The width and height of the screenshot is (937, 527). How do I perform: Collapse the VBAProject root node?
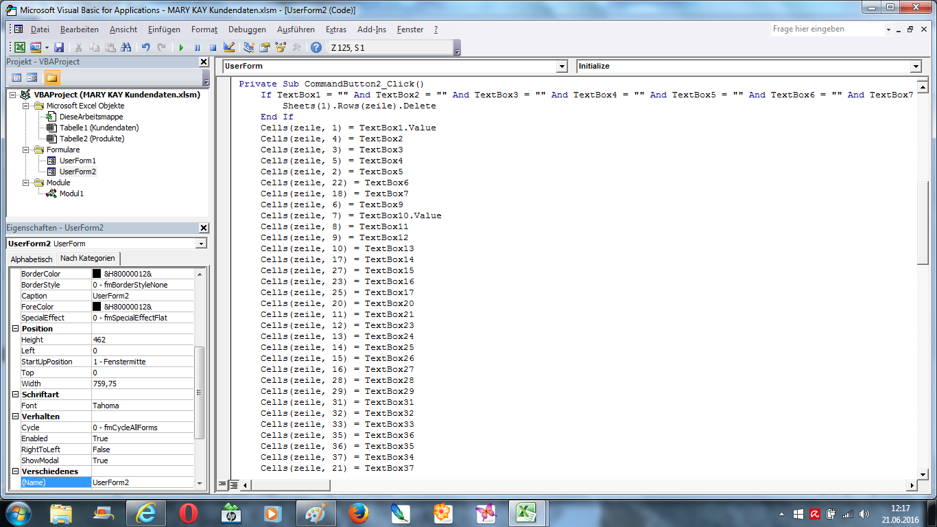click(x=14, y=95)
